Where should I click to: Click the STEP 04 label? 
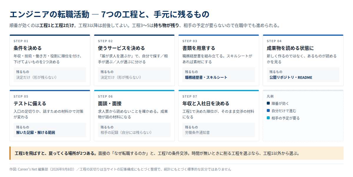coord(274,41)
